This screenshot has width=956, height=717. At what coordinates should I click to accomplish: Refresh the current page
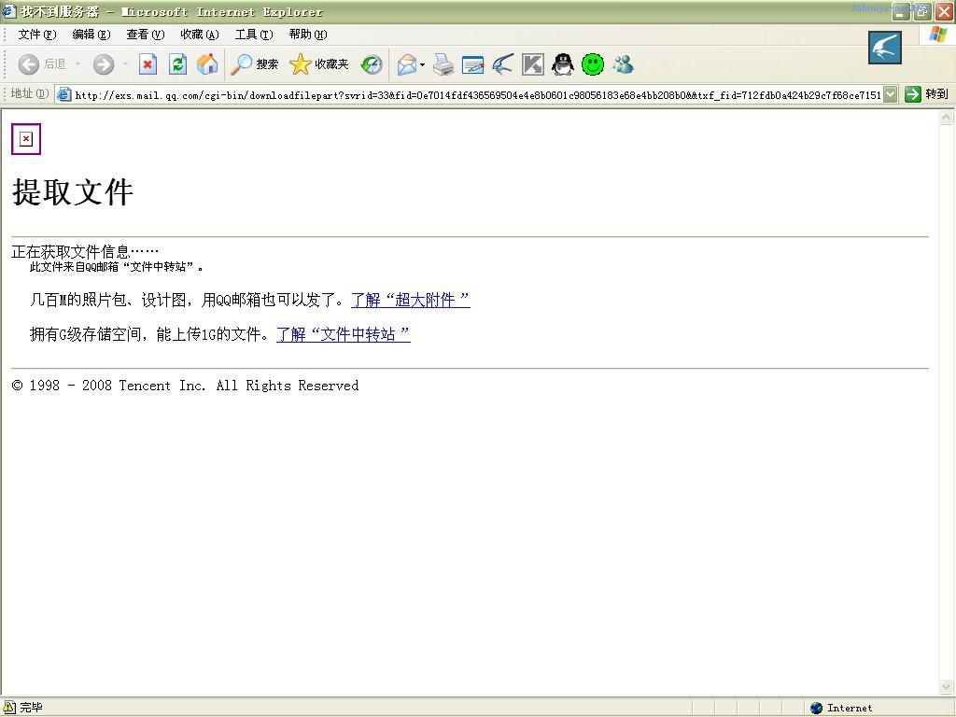click(x=177, y=64)
